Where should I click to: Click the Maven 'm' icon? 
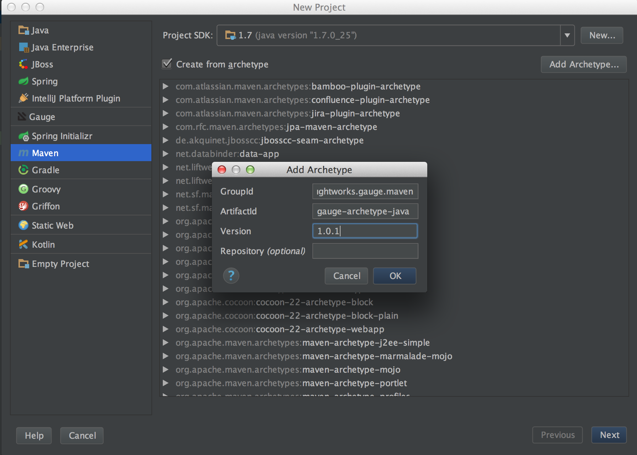tap(23, 153)
